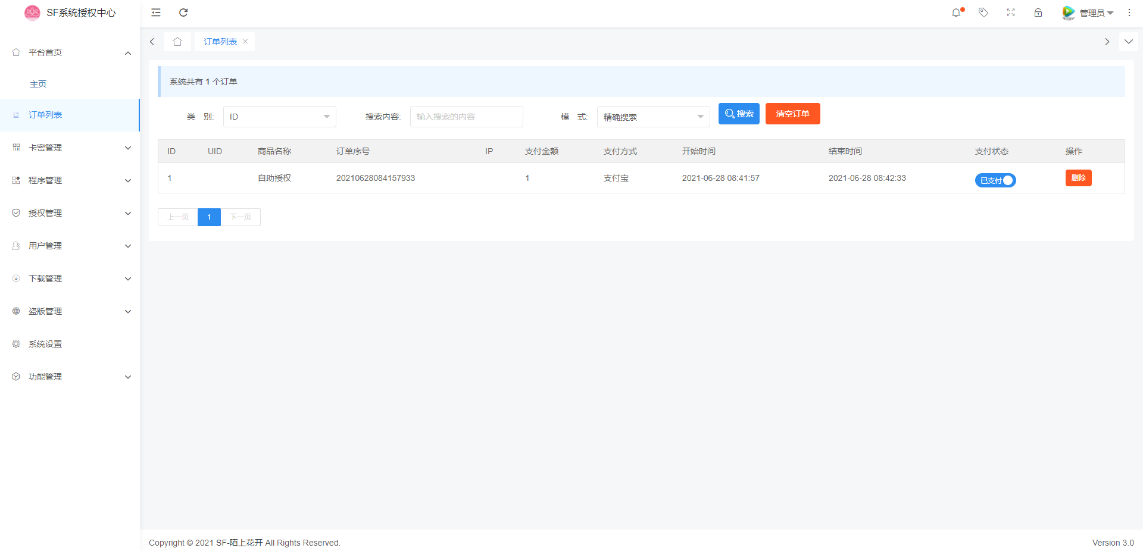
Task: Open the tag icon in header
Action: (x=983, y=12)
